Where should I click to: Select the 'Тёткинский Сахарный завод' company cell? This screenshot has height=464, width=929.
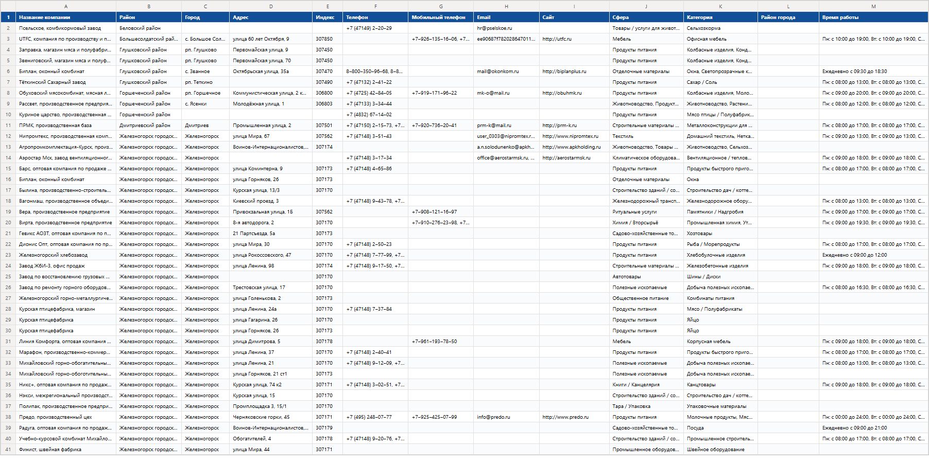[66, 82]
